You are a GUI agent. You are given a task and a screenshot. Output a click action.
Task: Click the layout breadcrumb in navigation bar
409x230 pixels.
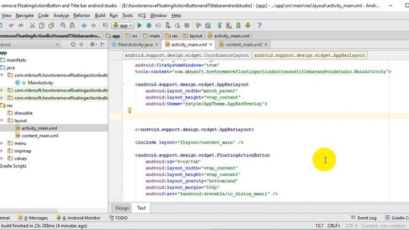pos(193,36)
